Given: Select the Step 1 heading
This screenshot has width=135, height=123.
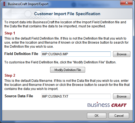Looking at the screenshot, I should (10, 33).
